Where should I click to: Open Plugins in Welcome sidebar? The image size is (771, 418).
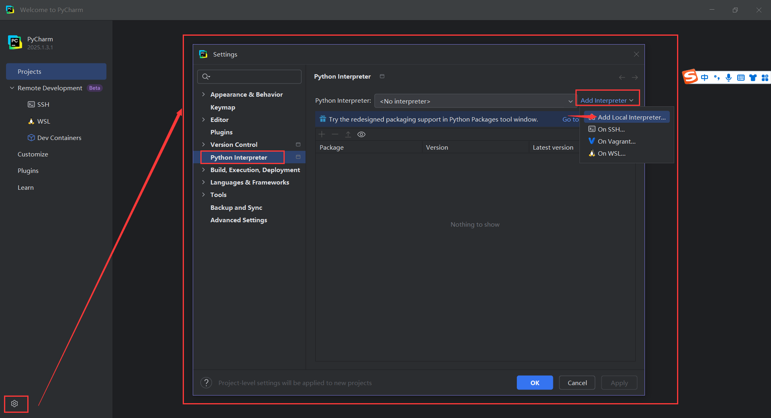28,170
